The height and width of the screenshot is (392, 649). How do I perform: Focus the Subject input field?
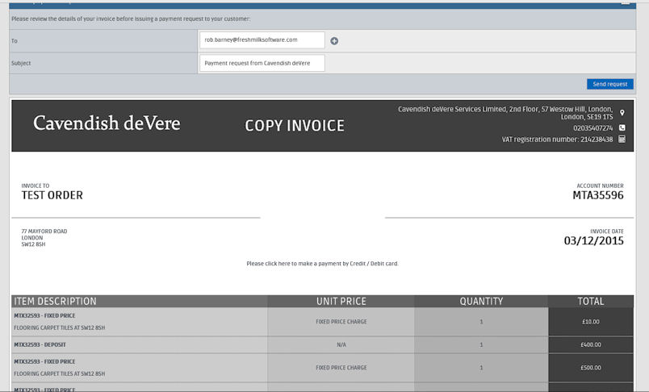point(262,63)
